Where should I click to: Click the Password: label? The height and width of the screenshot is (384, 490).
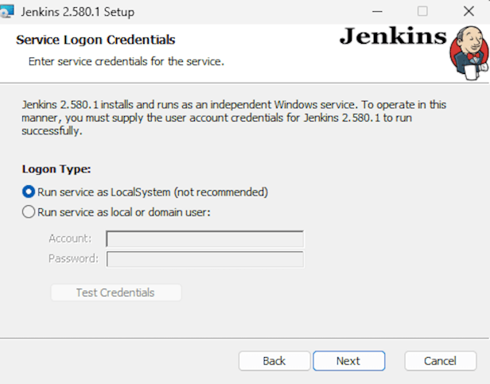pos(73,258)
